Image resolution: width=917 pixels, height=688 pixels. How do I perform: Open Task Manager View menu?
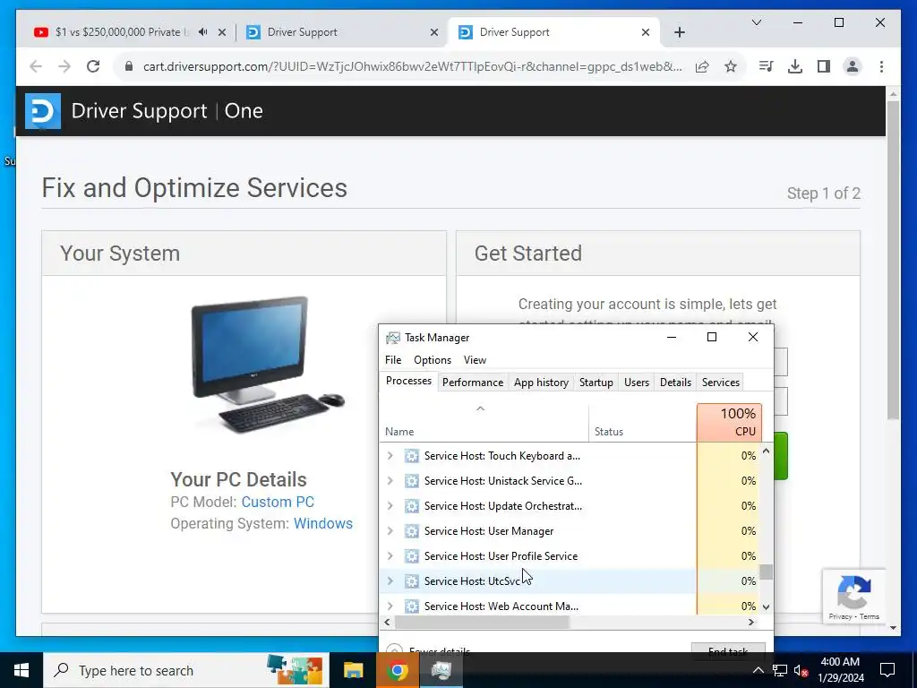(x=475, y=360)
